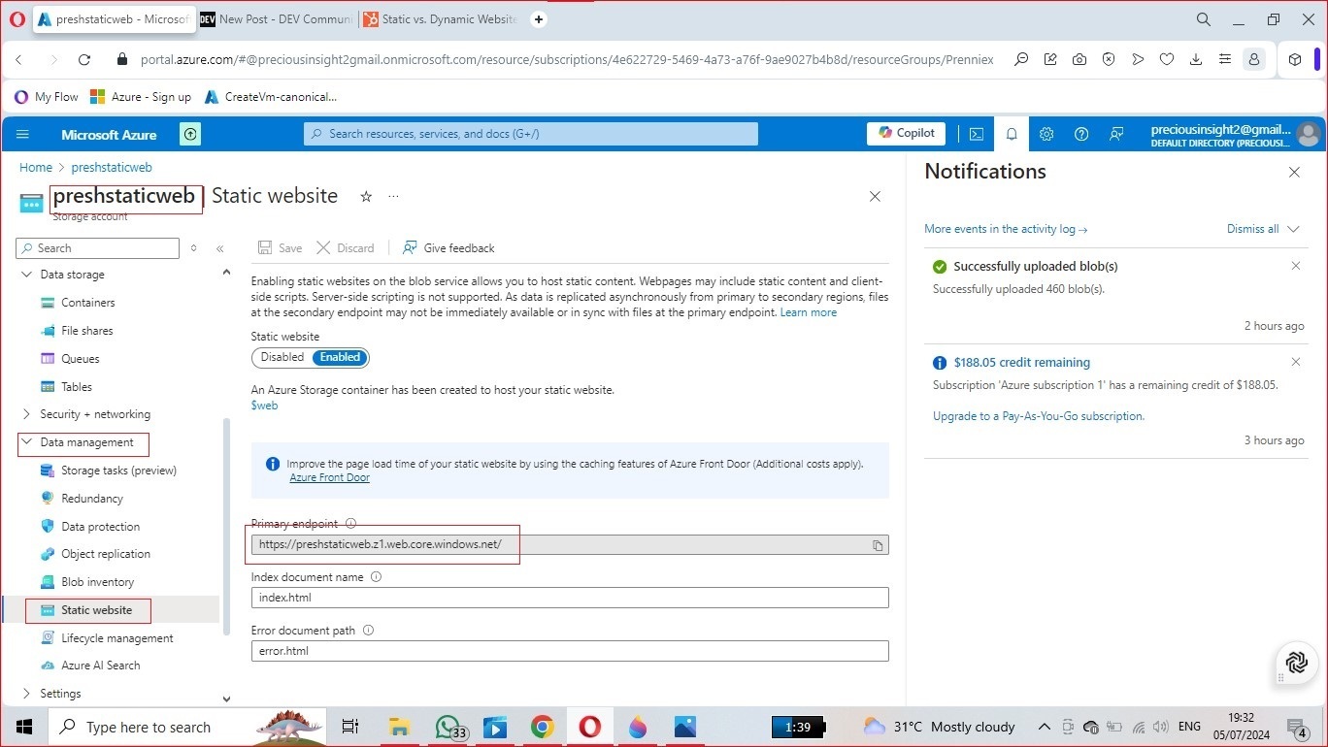Open the Azure Front Door link
Viewport: 1328px width, 747px height.
(329, 477)
